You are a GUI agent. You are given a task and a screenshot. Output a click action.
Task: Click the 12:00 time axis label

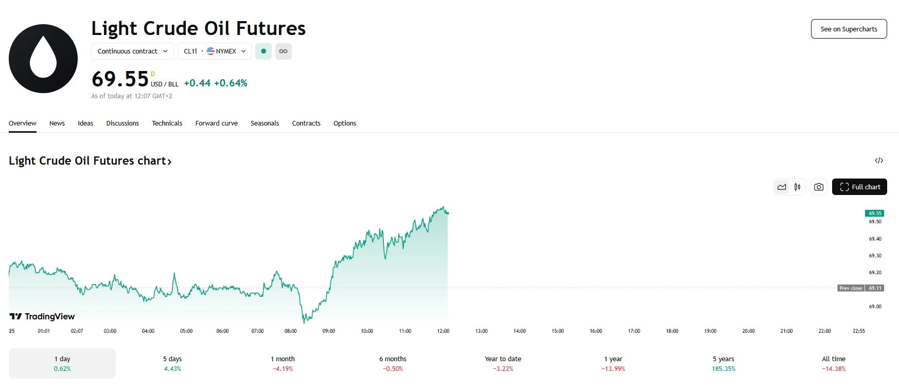[x=443, y=331]
